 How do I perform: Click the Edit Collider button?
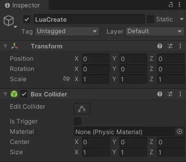click(82, 109)
